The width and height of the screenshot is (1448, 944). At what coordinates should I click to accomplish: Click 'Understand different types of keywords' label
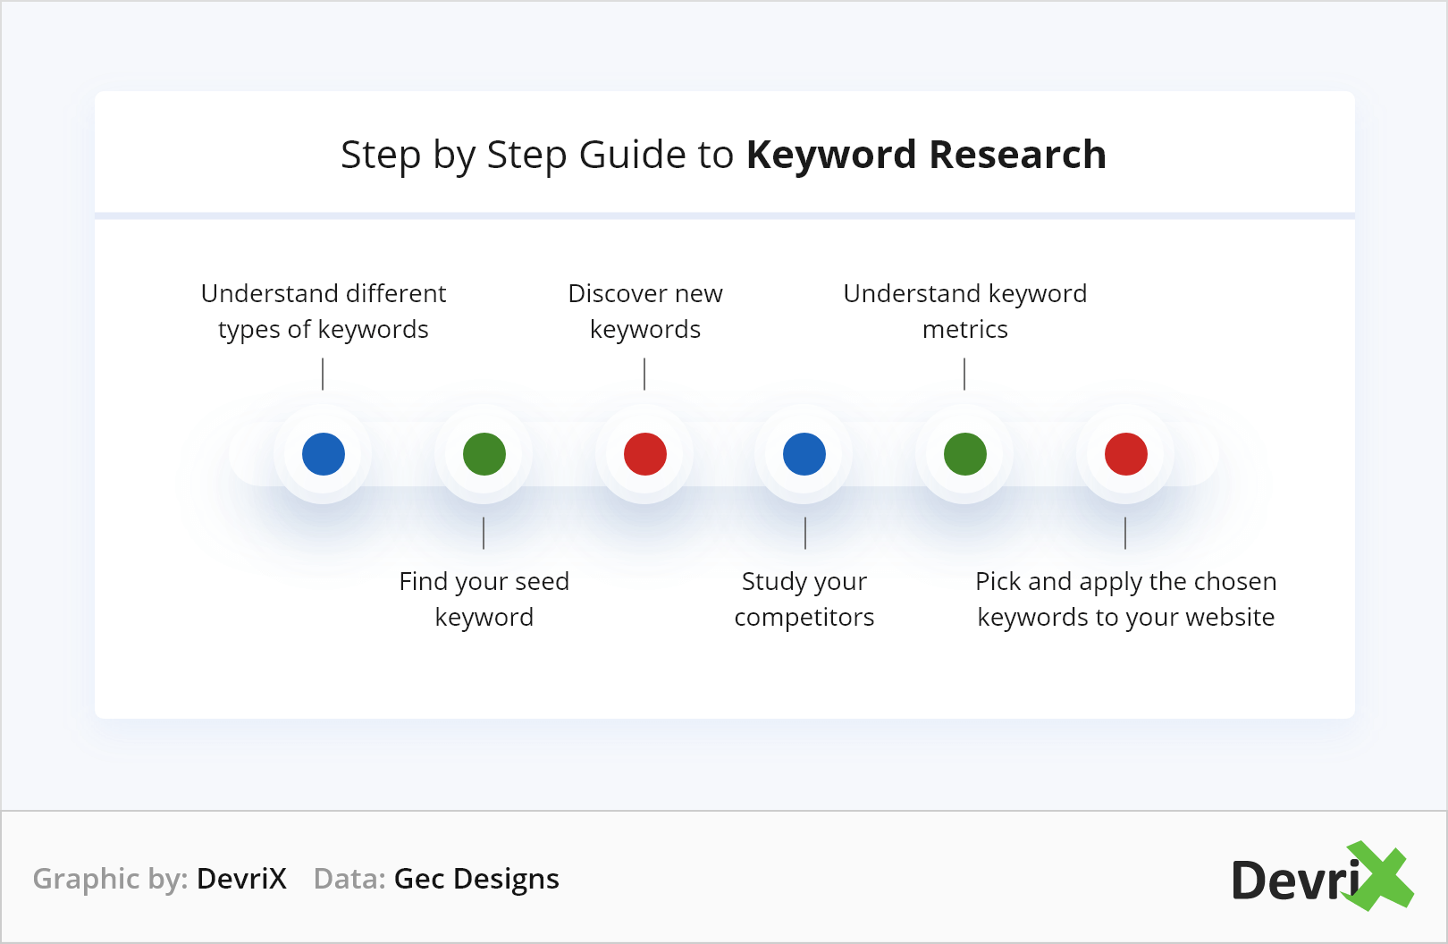324,311
